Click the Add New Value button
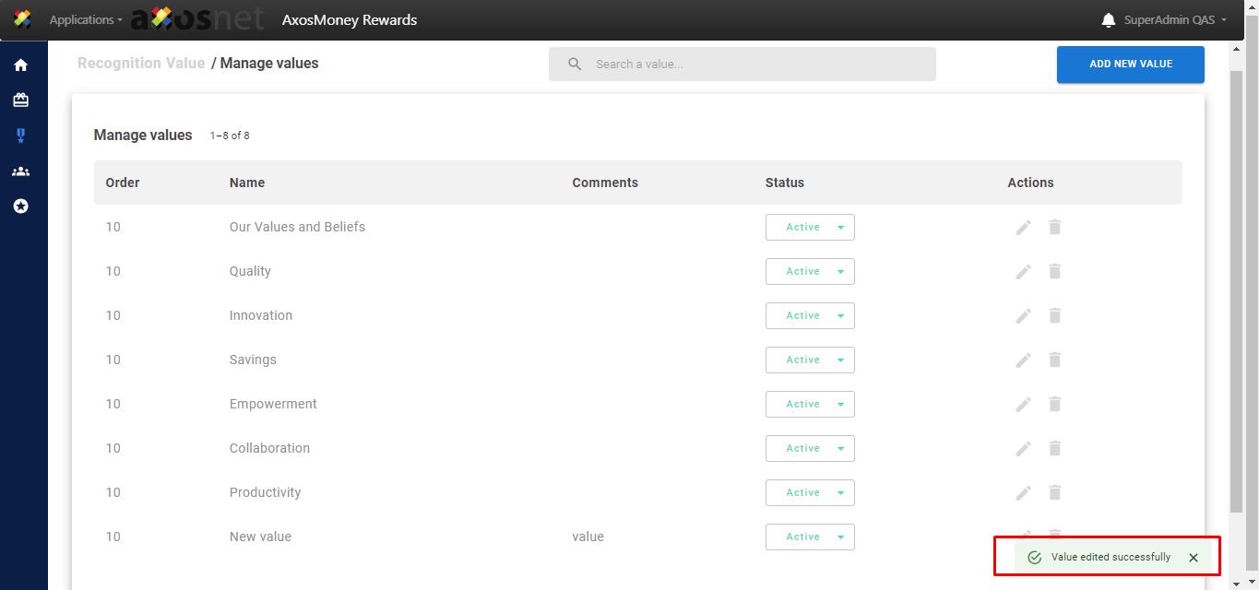The height and width of the screenshot is (590, 1259). click(1130, 65)
